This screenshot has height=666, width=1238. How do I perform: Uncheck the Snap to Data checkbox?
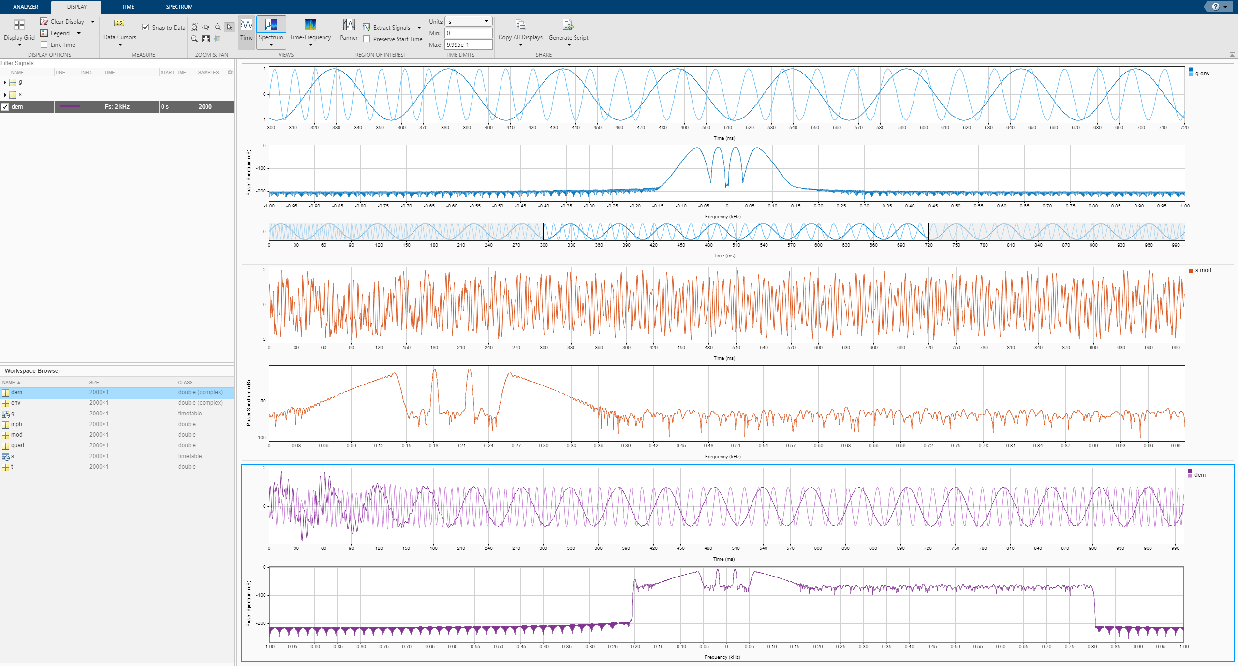pyautogui.click(x=146, y=27)
